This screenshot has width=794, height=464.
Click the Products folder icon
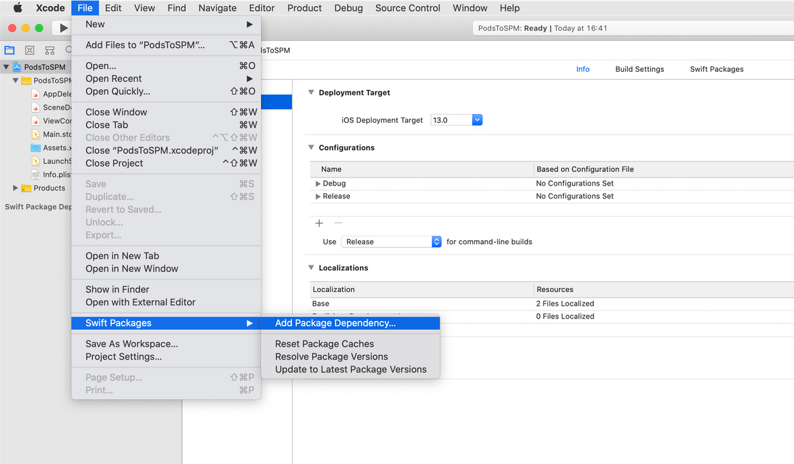[27, 188]
